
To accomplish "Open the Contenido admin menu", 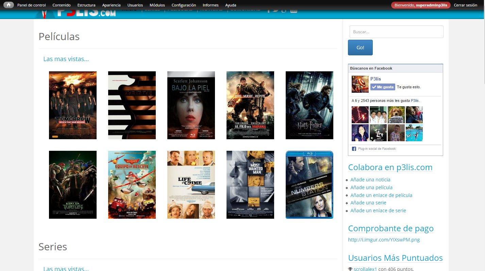I will click(x=62, y=5).
